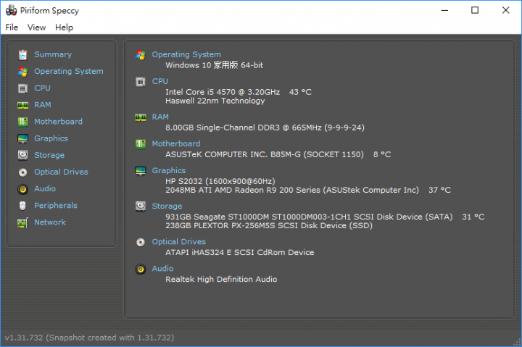Click the text 'Windows 10 家用版 64-bit'
Viewport: 522px width, 347px height.
(215, 65)
